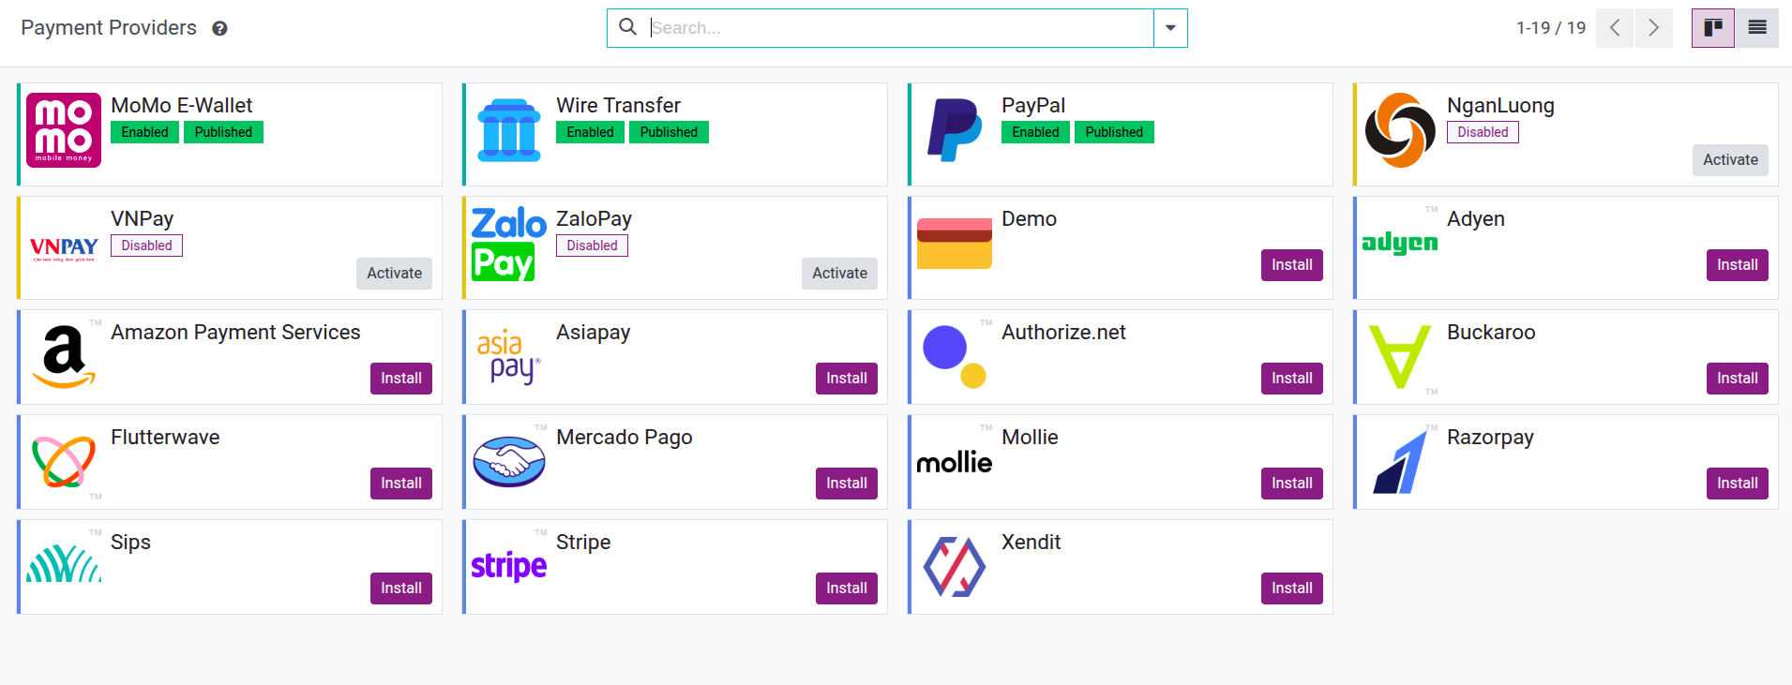
Task: Install the Razorpay provider
Action: click(x=1737, y=484)
